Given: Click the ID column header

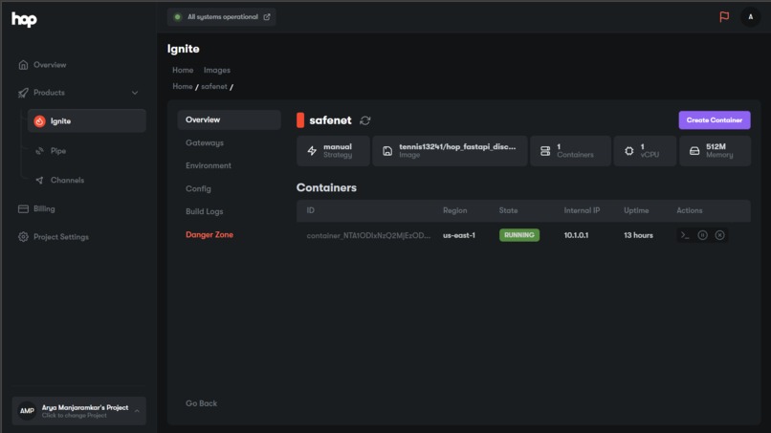Looking at the screenshot, I should pyautogui.click(x=310, y=210).
